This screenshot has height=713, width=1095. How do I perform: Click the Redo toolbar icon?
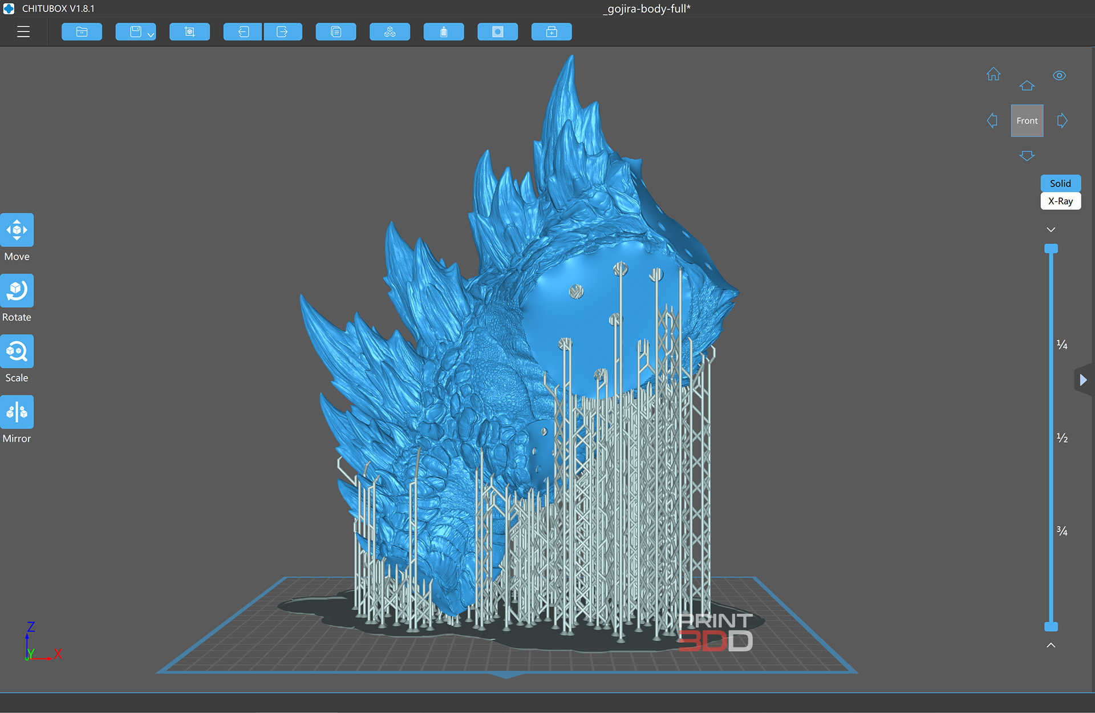click(x=282, y=32)
